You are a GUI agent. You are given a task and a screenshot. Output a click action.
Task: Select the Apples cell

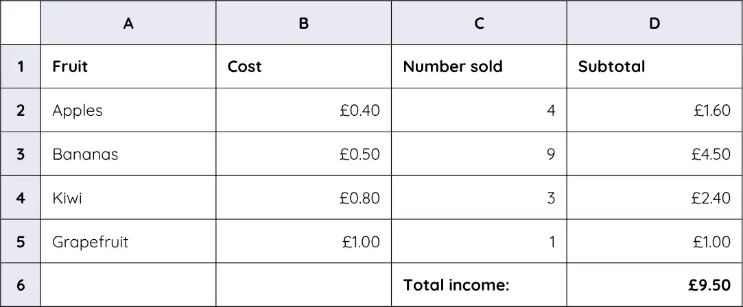128,110
